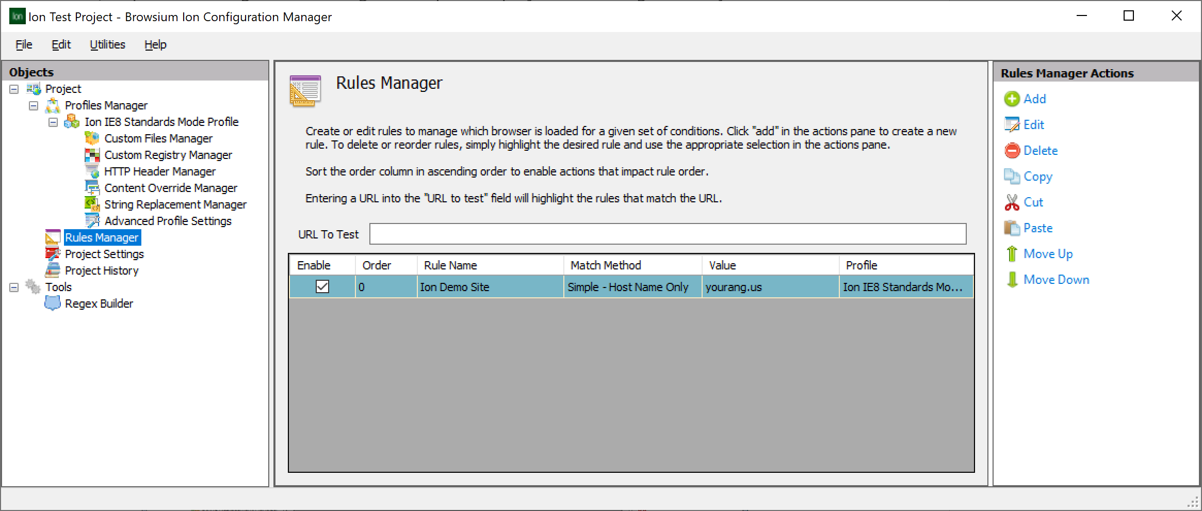Click the Move Up arrow icon
The image size is (1202, 511).
point(1013,253)
